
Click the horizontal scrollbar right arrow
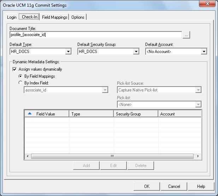[x=198, y=156]
